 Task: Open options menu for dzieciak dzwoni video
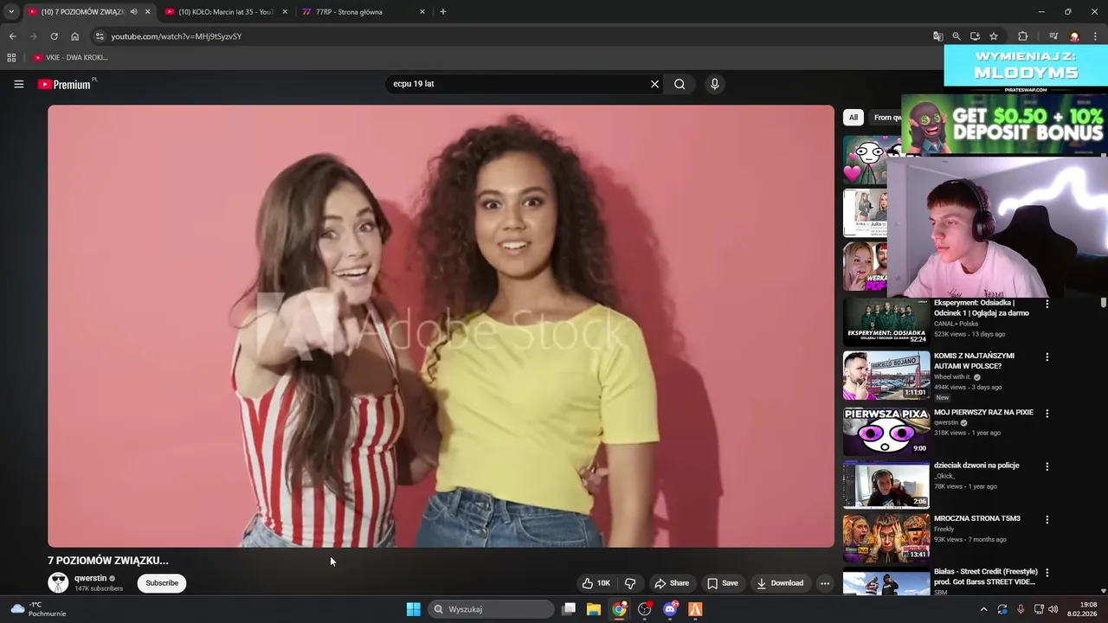pos(1047,466)
